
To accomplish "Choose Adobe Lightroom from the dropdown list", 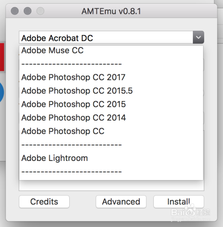I will click(111, 158).
